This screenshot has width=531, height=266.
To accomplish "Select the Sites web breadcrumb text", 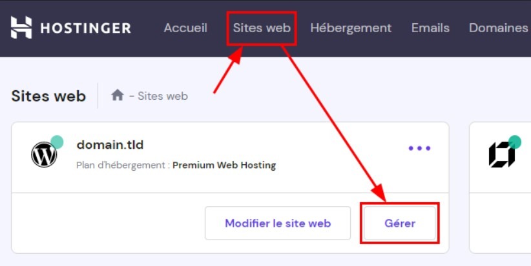I will [x=163, y=96].
